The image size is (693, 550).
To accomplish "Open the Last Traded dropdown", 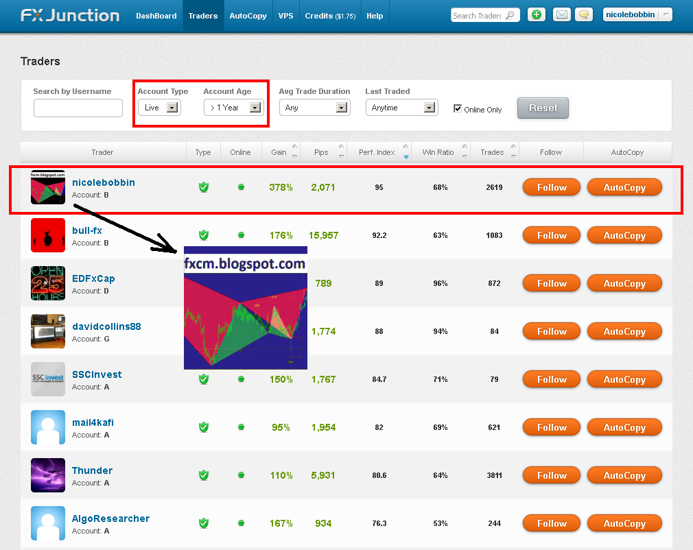I will tap(402, 108).
